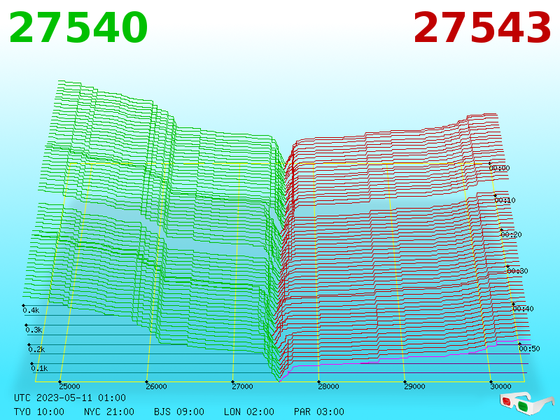560x420 pixels.
Task: Click the 00:40 time axis label
Action: [523, 309]
